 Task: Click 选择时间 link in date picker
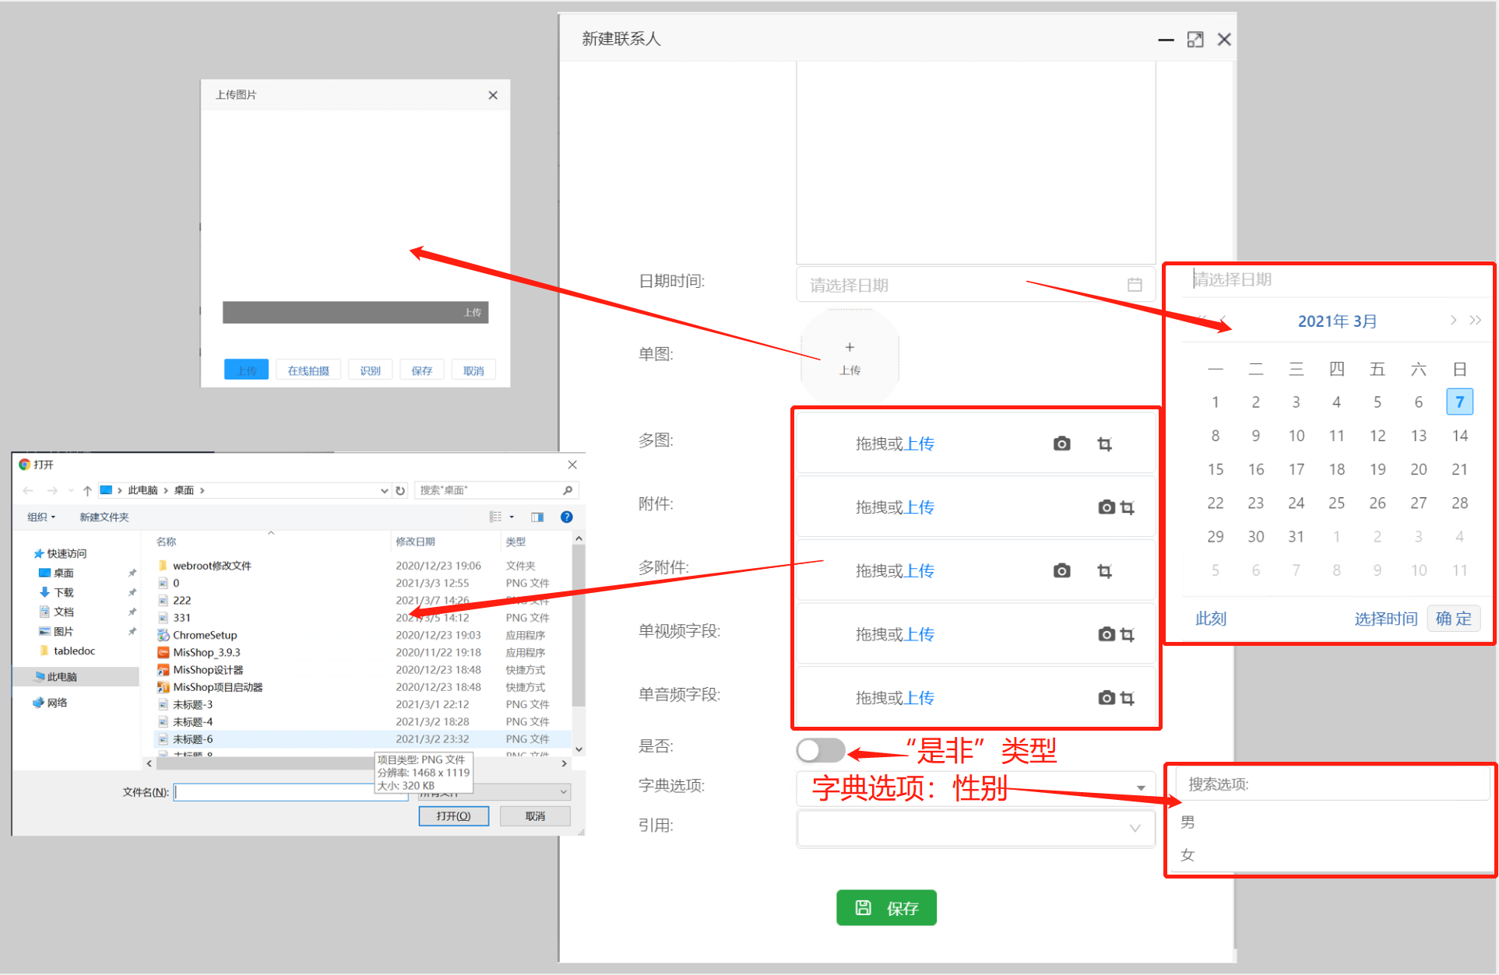(1385, 619)
